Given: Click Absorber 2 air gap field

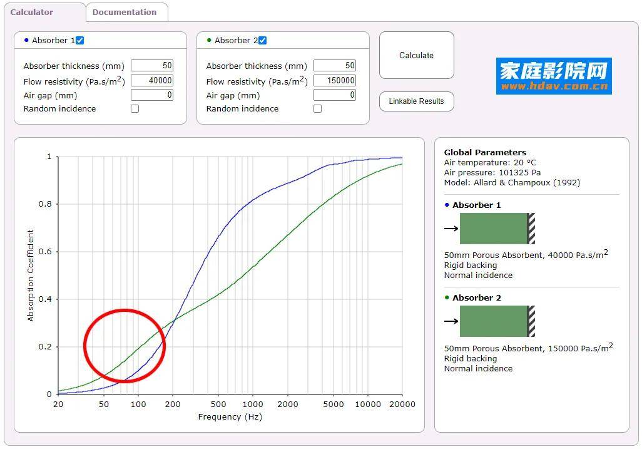Looking at the screenshot, I should [x=335, y=95].
